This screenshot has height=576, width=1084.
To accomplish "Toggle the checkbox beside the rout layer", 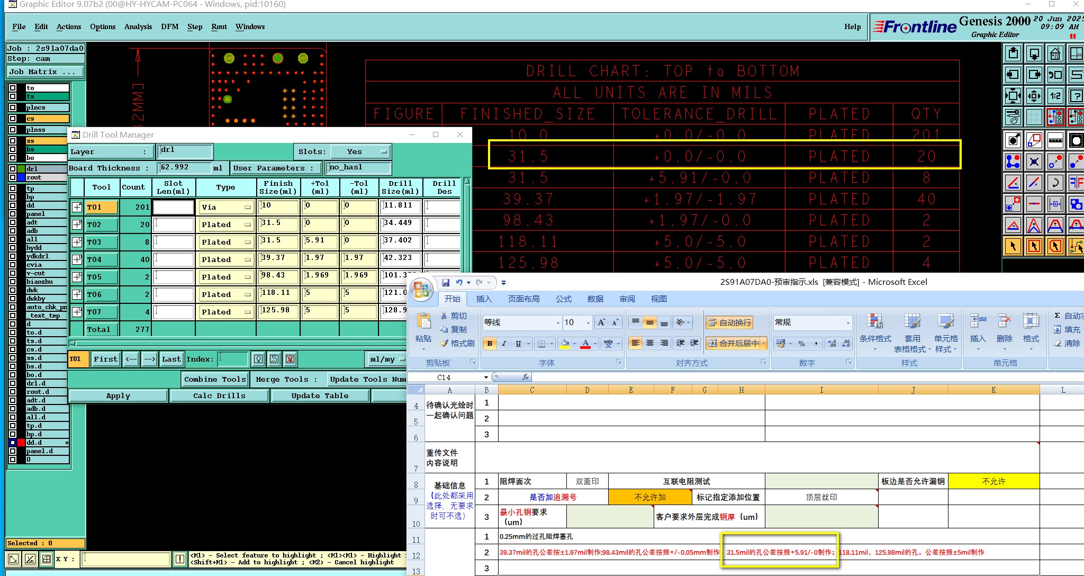I will pos(13,177).
